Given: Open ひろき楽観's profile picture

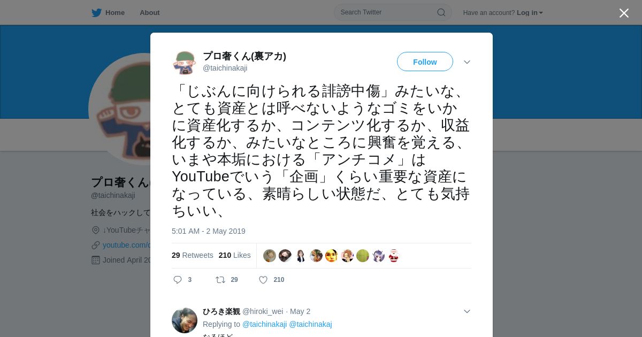Looking at the screenshot, I should coord(185,320).
